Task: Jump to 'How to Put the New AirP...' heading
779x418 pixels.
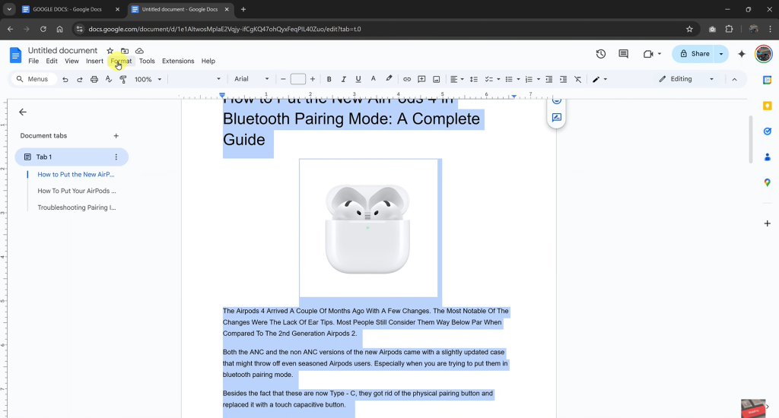Action: pos(76,174)
